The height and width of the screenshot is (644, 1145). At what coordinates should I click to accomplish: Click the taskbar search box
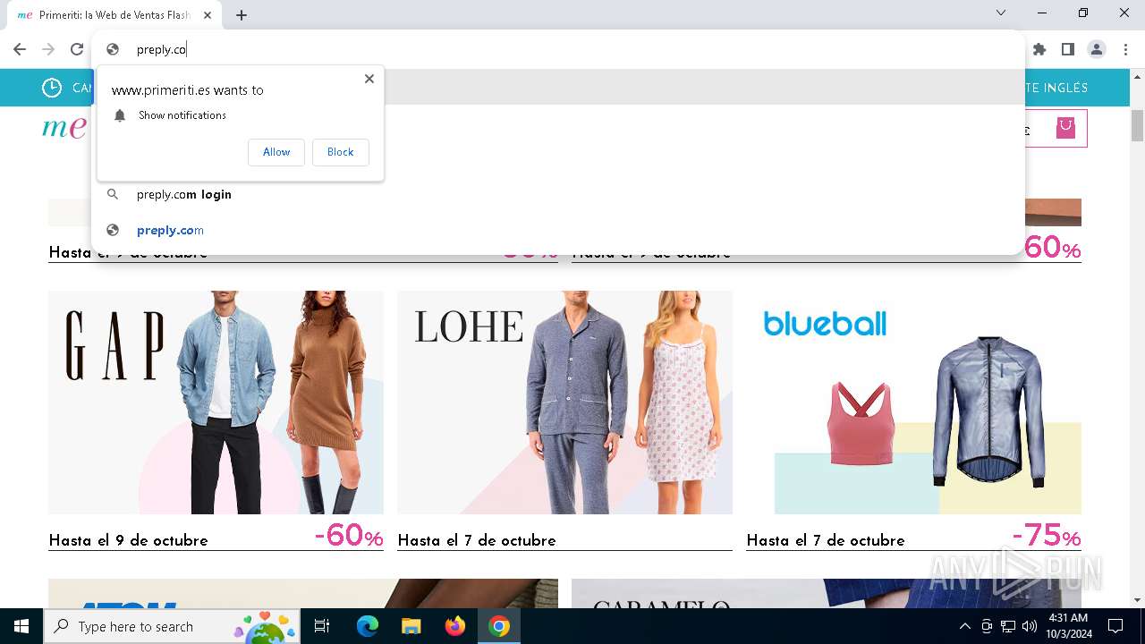tap(174, 626)
